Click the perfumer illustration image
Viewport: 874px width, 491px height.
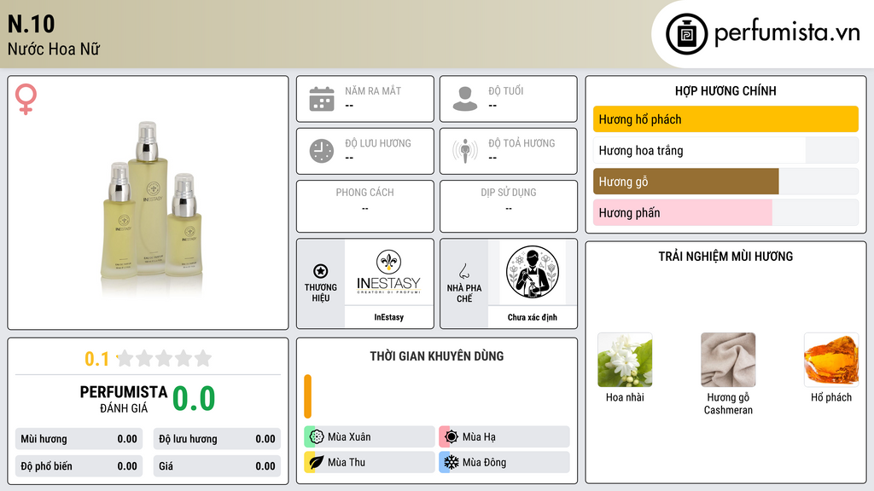tap(533, 272)
